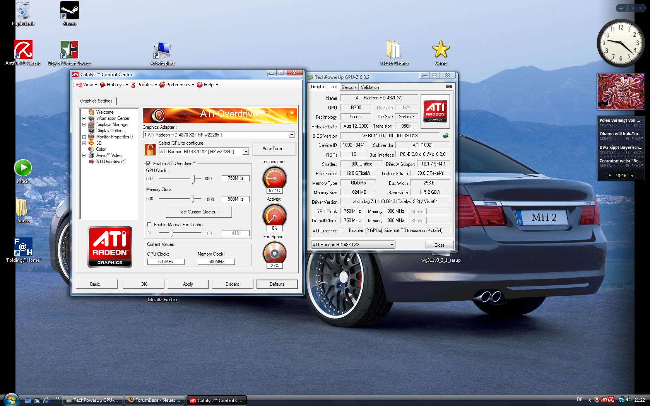Open the View menu in Catalyst
Image resolution: width=650 pixels, height=406 pixels.
pos(86,85)
